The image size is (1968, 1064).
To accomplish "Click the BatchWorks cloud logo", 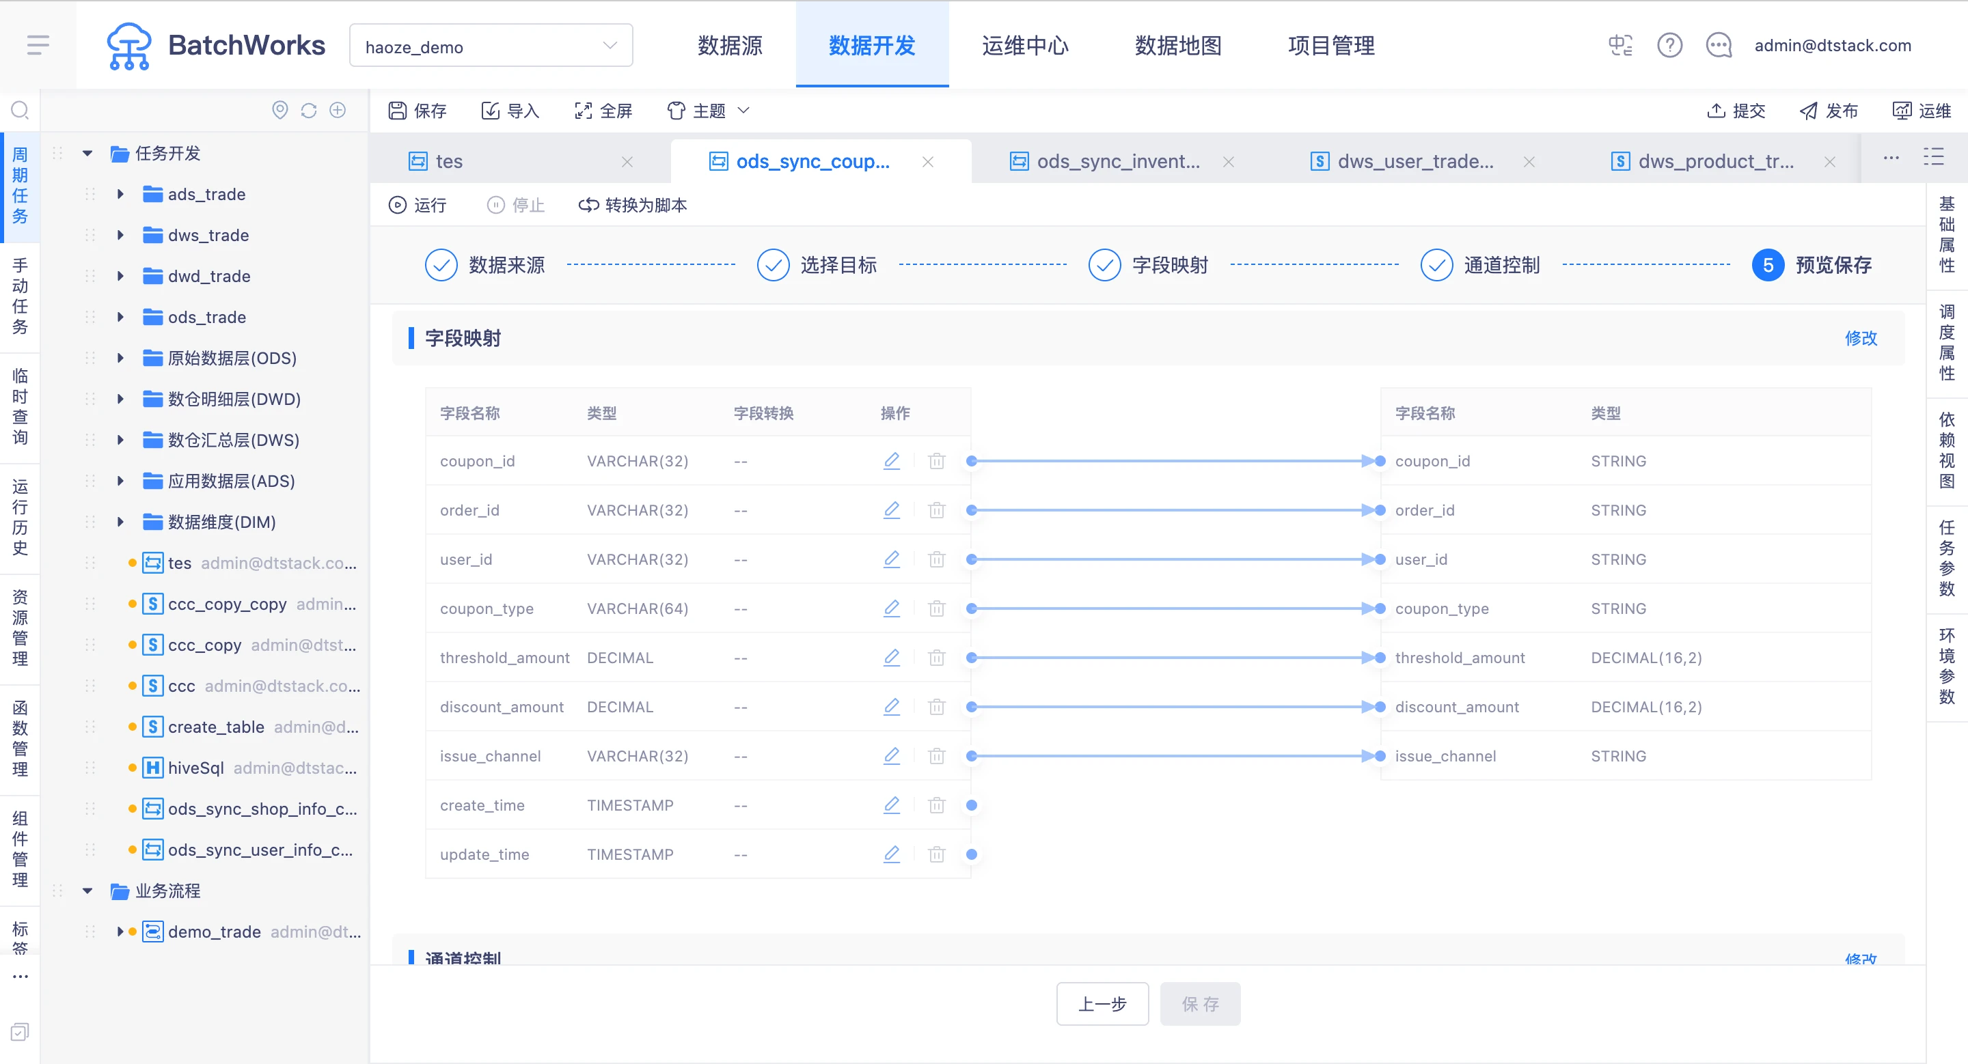I will [x=128, y=46].
